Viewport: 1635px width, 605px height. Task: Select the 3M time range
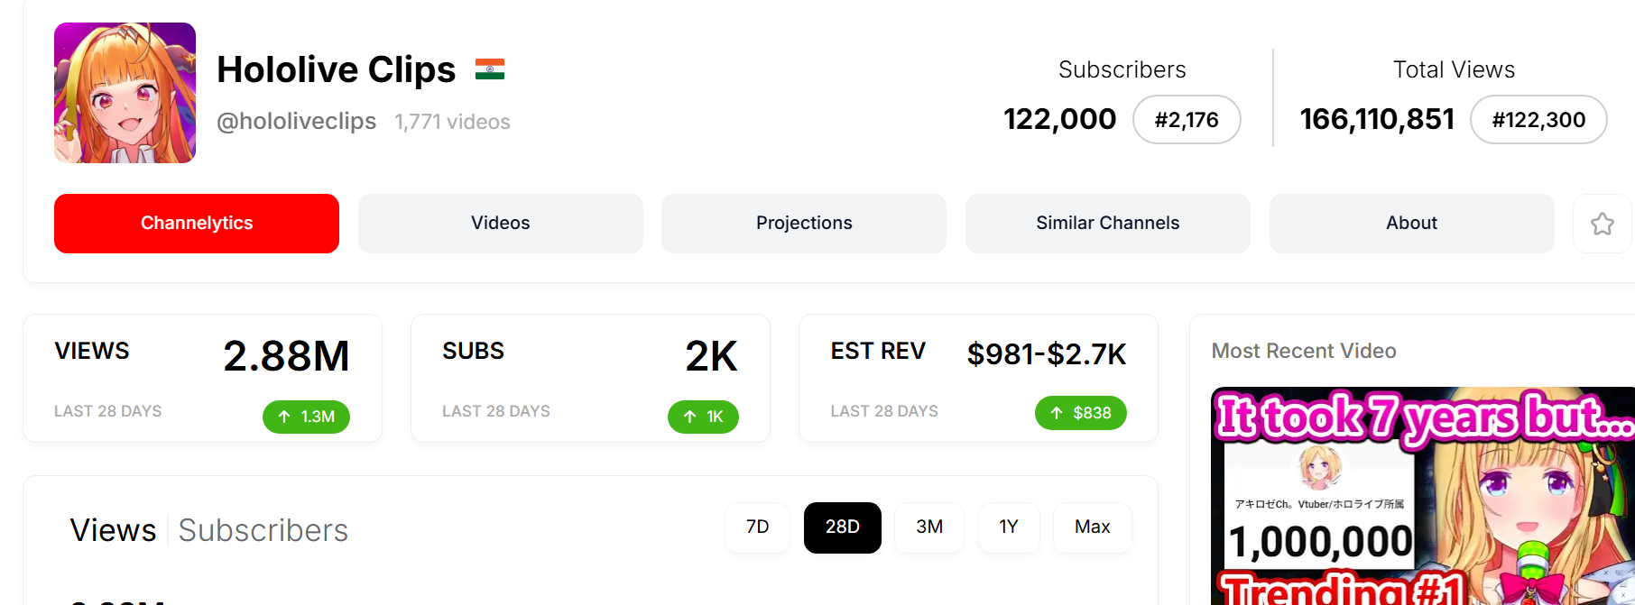(x=929, y=527)
